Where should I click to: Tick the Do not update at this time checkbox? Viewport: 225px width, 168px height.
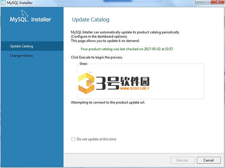pos(73,139)
